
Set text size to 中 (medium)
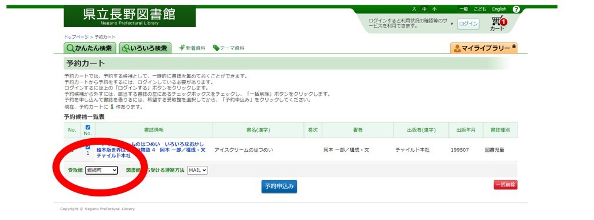pyautogui.click(x=424, y=9)
